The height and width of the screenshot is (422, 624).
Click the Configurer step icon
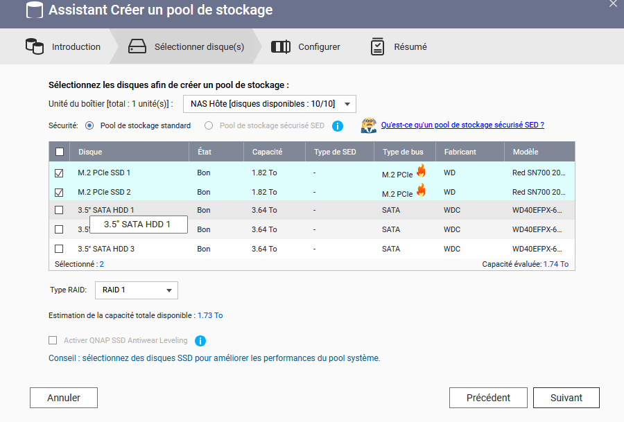point(281,46)
